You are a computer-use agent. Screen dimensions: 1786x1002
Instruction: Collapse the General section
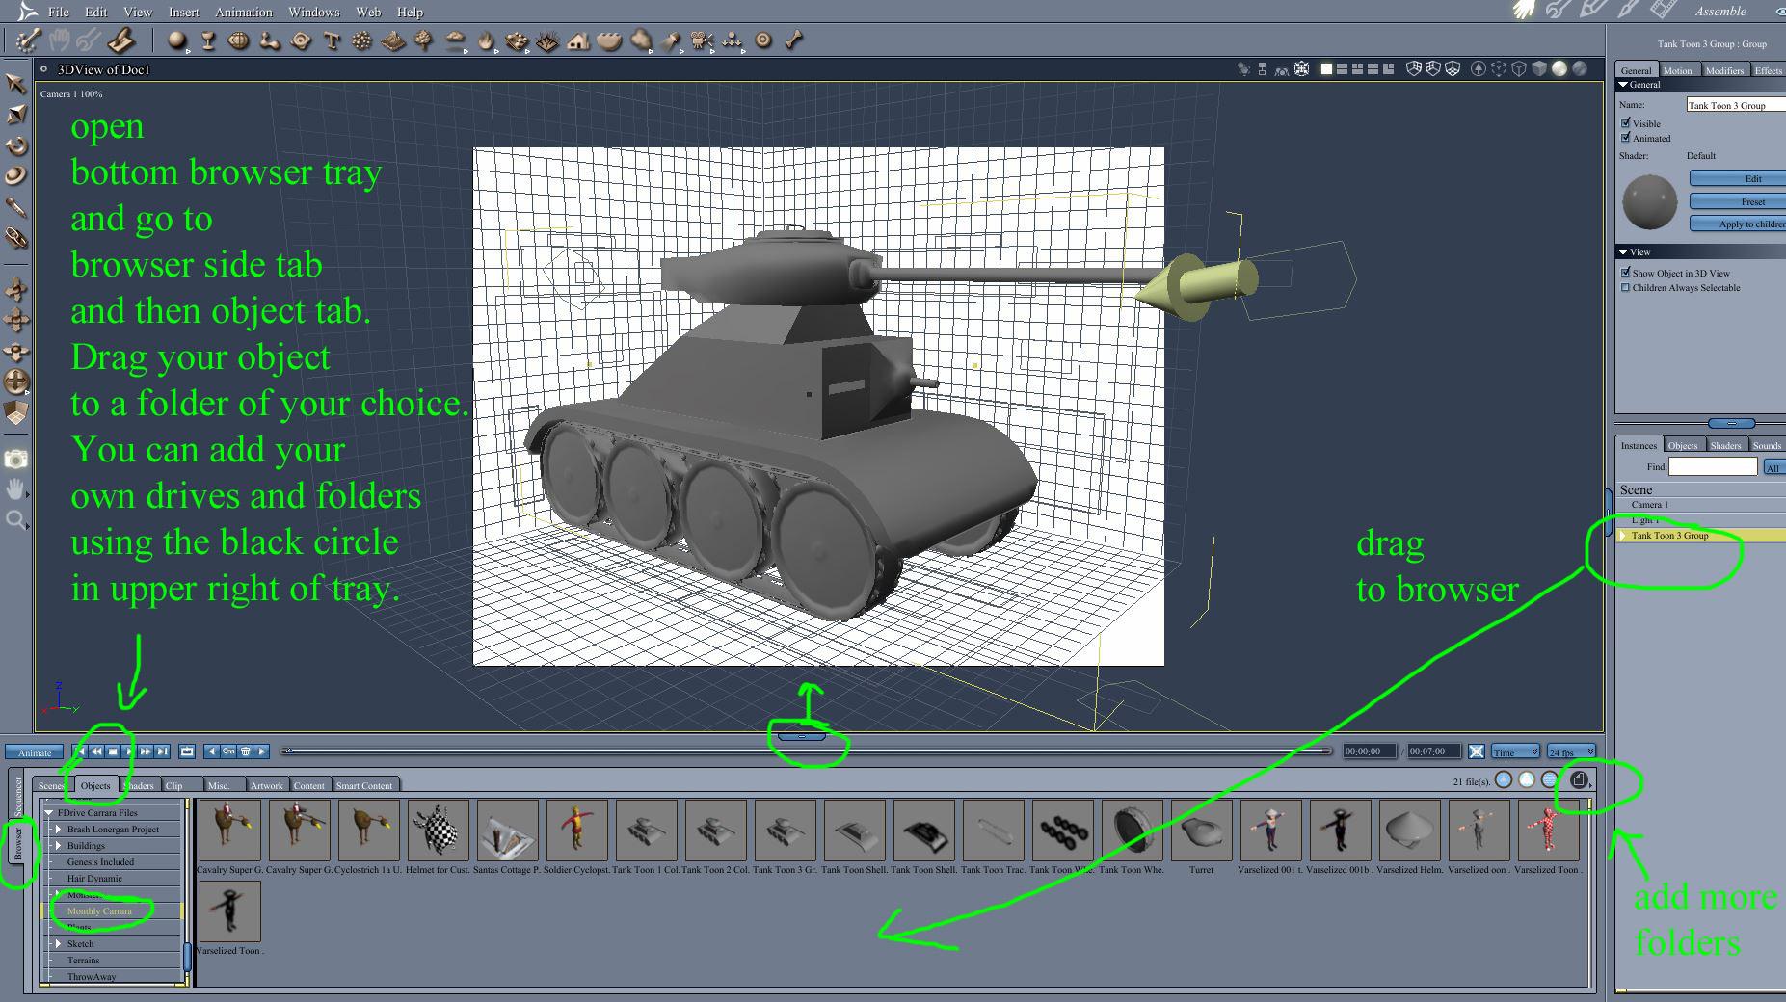click(x=1623, y=85)
